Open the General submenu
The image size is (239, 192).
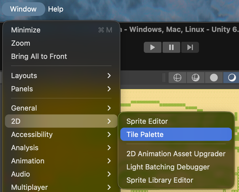[61, 108]
